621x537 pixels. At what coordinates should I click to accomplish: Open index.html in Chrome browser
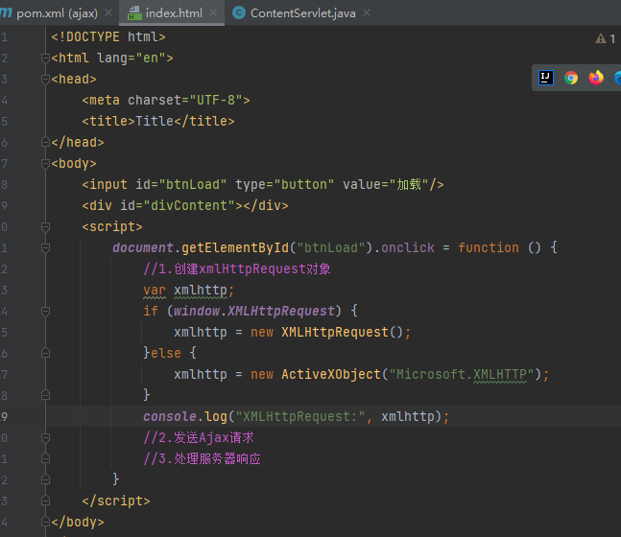[571, 79]
